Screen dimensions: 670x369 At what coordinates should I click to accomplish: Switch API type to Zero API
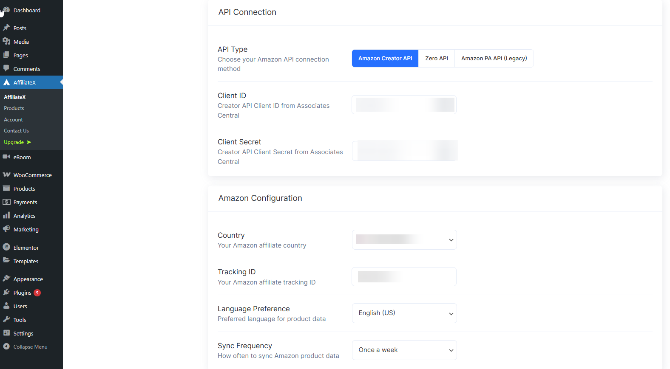pyautogui.click(x=436, y=59)
